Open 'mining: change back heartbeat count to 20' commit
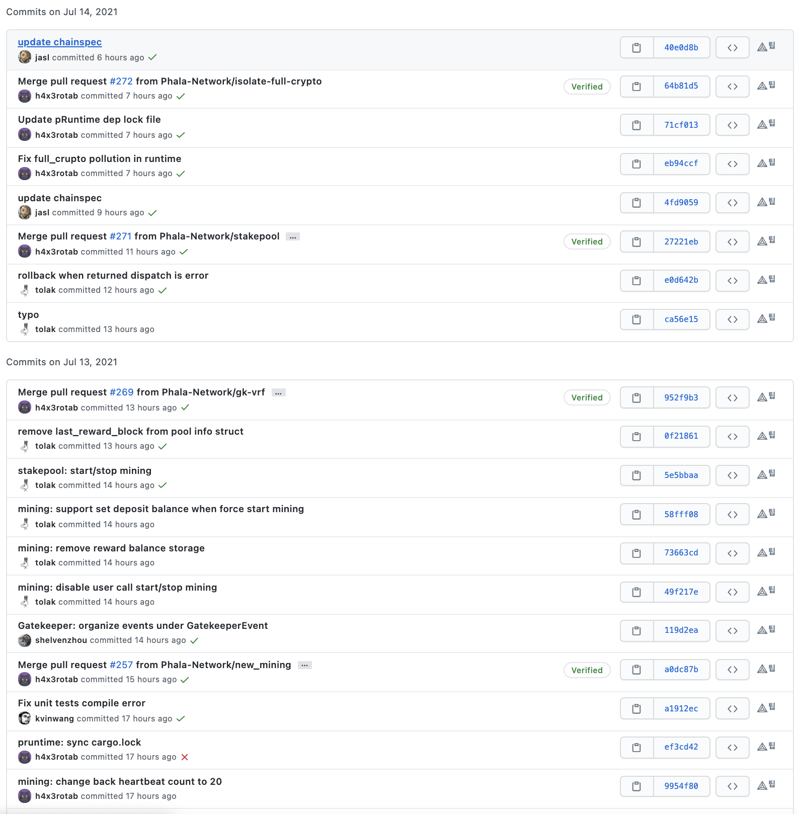The width and height of the screenshot is (798, 814). (x=120, y=782)
